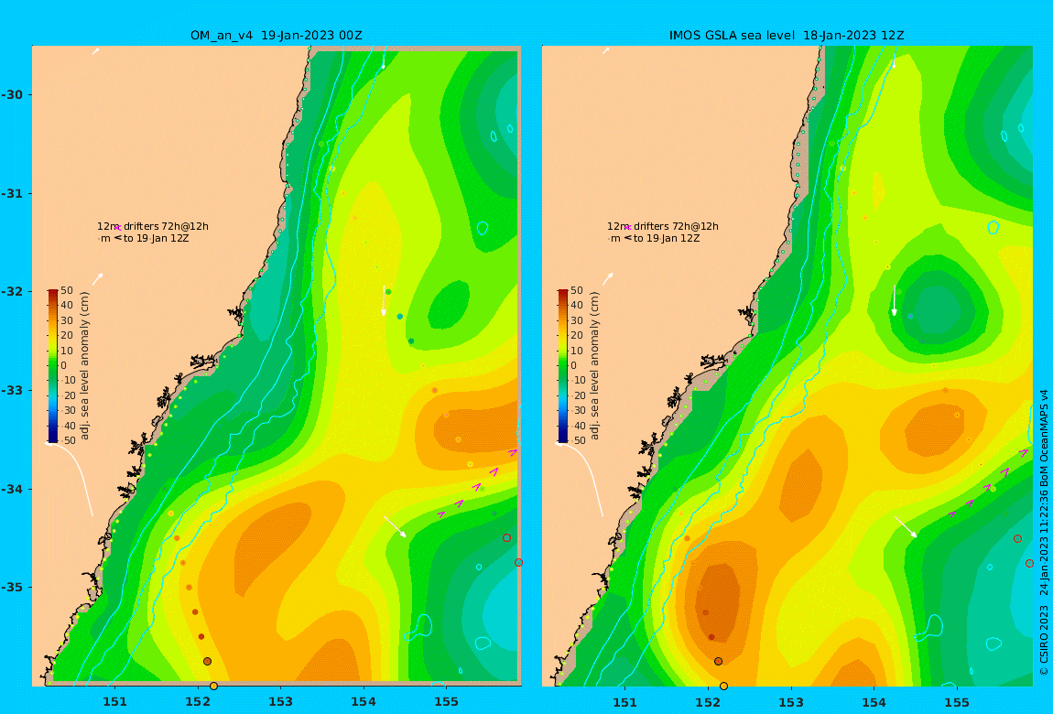Click the yellow circle marker on right map's bottom axis

click(724, 686)
